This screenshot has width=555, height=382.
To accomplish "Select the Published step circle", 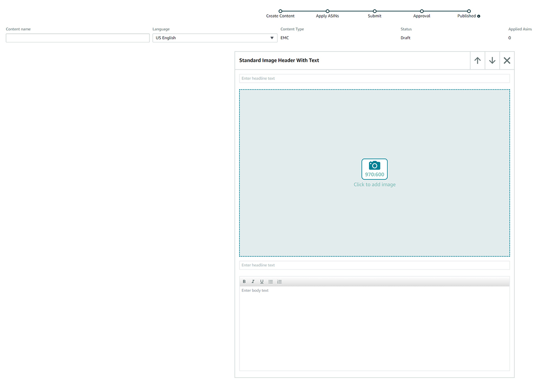I will point(469,11).
